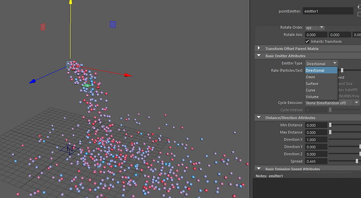Expand Transform Offset Parent Matrix section
This screenshot has width=361, height=198.
259,48
